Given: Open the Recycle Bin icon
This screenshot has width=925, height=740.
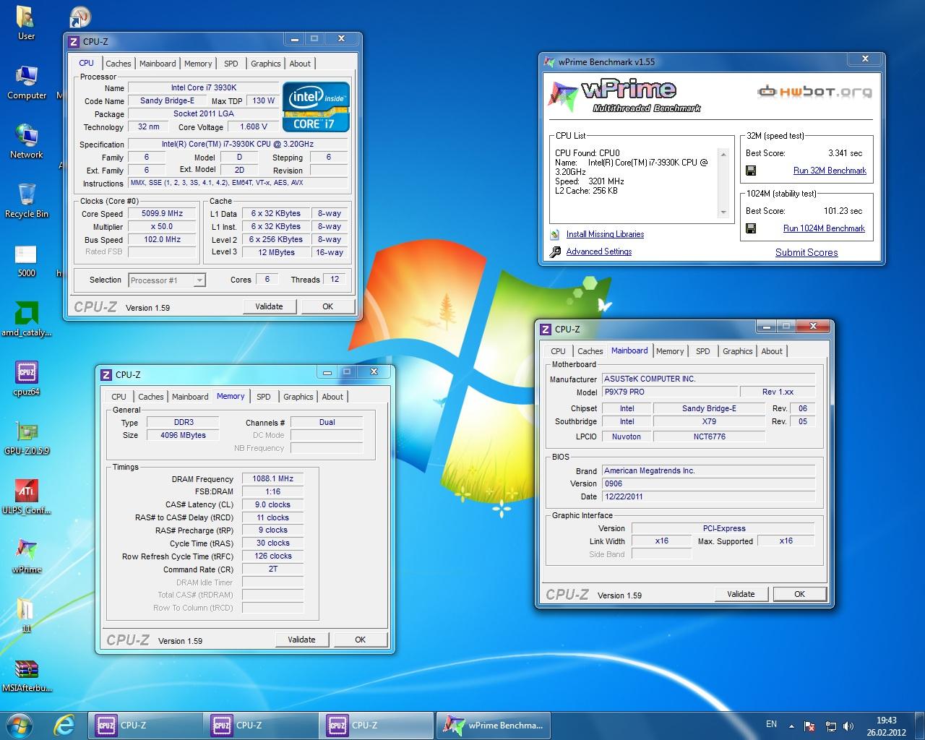Looking at the screenshot, I should 27,200.
